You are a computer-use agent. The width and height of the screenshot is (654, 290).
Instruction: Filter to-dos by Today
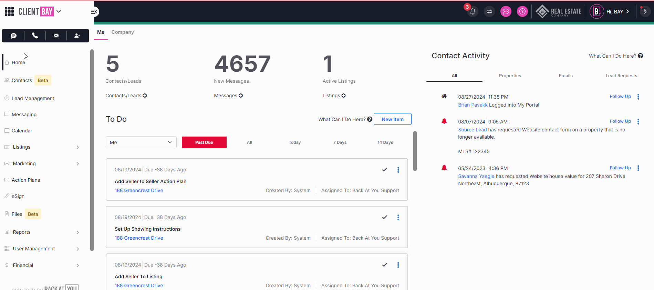pyautogui.click(x=295, y=142)
